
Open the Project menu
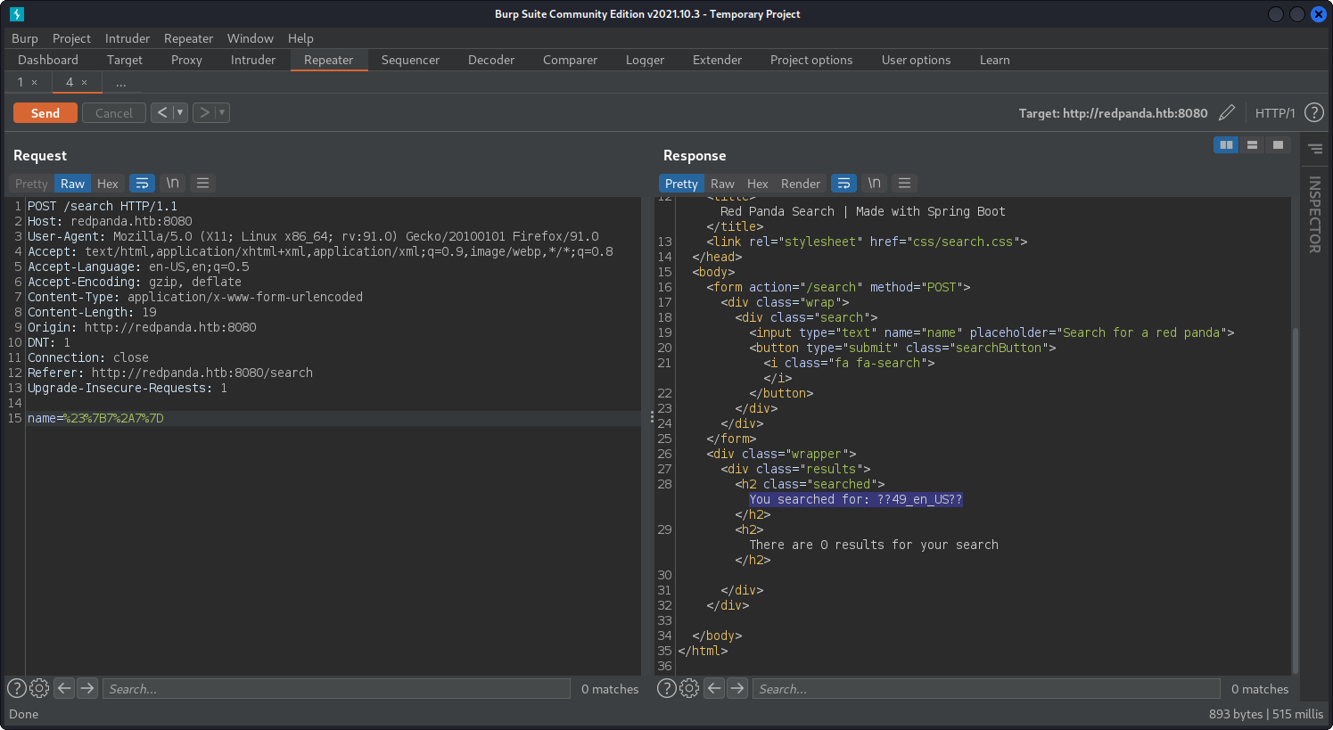point(71,38)
